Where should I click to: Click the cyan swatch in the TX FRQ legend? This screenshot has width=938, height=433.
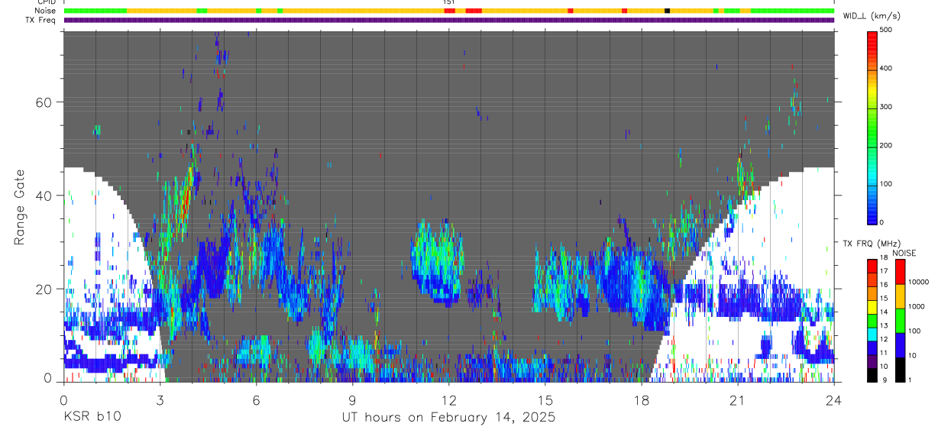pos(872,333)
